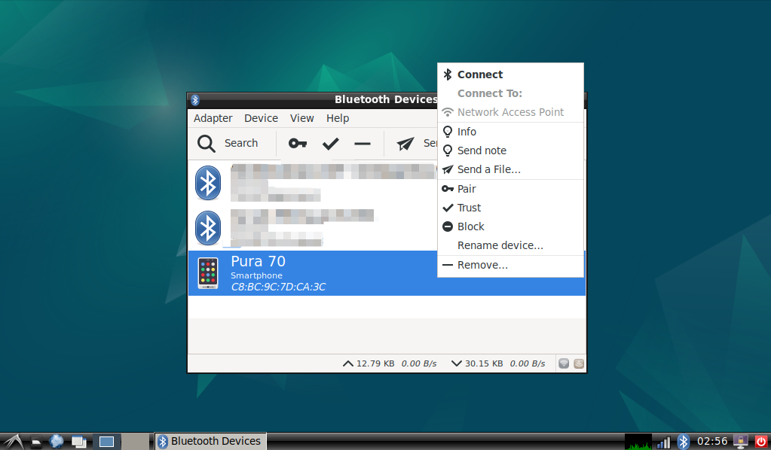The width and height of the screenshot is (771, 450).
Task: Click the Bluetooth icon in window title bar
Action: (195, 100)
